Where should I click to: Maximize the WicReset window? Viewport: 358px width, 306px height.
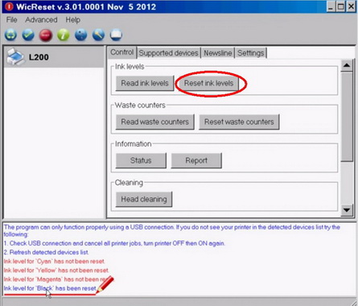click(341, 6)
